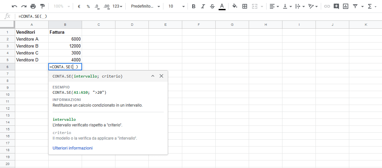Select the cell containing 6000
Screen dimensions: 382x168
[x=65, y=39]
